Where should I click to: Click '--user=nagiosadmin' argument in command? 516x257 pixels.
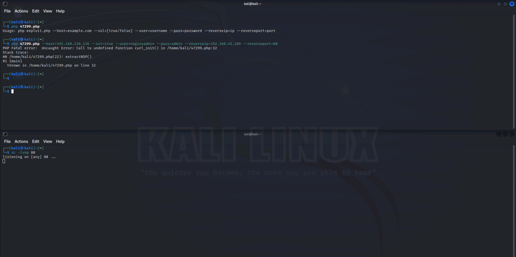pyautogui.click(x=135, y=44)
